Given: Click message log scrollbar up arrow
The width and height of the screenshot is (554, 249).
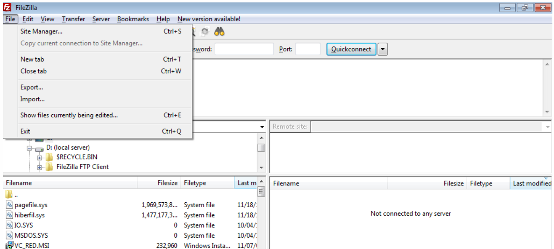Looking at the screenshot, I should click(x=547, y=64).
